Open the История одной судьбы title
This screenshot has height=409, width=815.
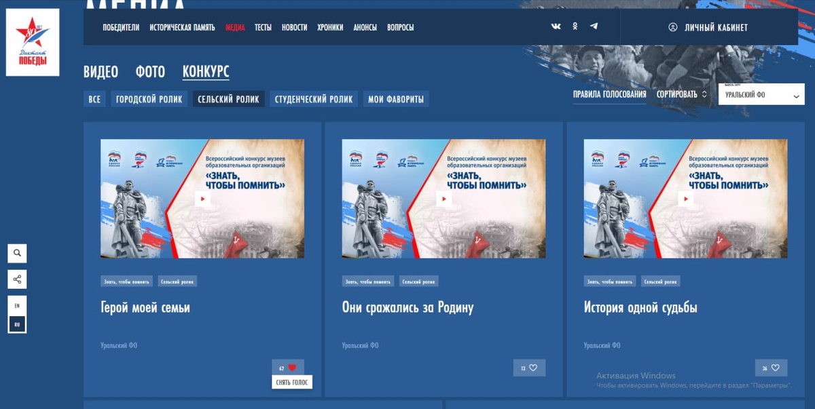pyautogui.click(x=640, y=308)
